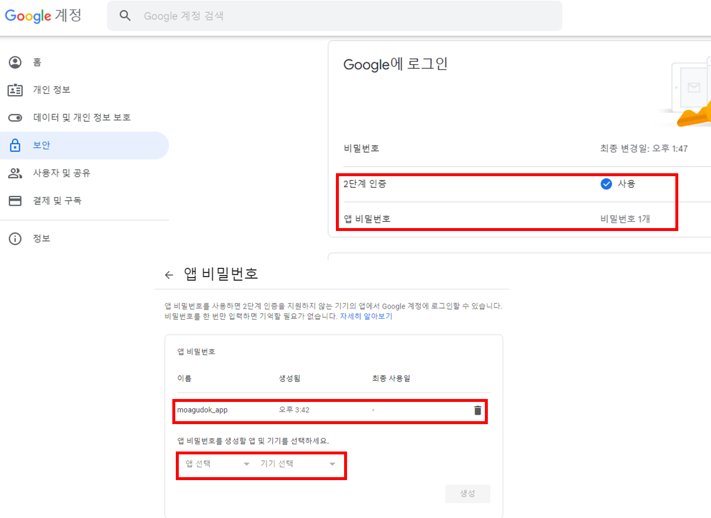This screenshot has width=711, height=518.
Task: Click the 정보 info icon
Action: (15, 239)
